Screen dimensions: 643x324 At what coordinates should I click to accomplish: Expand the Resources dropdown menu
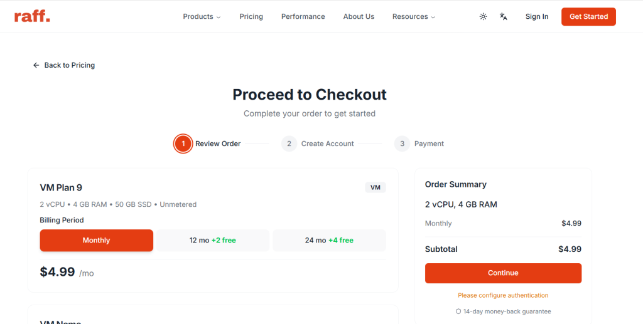point(413,17)
